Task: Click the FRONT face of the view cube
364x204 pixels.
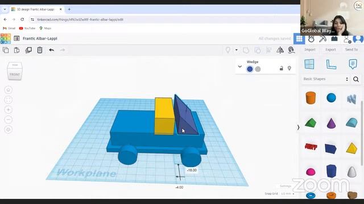Action: pos(15,74)
